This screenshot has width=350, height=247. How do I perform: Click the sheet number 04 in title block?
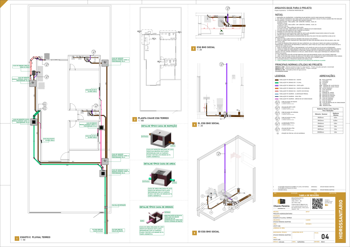point(325,236)
